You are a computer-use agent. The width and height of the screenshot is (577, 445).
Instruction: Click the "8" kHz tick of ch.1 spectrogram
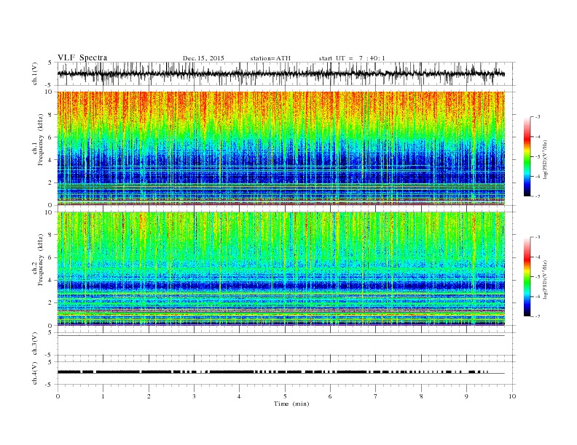click(x=51, y=115)
